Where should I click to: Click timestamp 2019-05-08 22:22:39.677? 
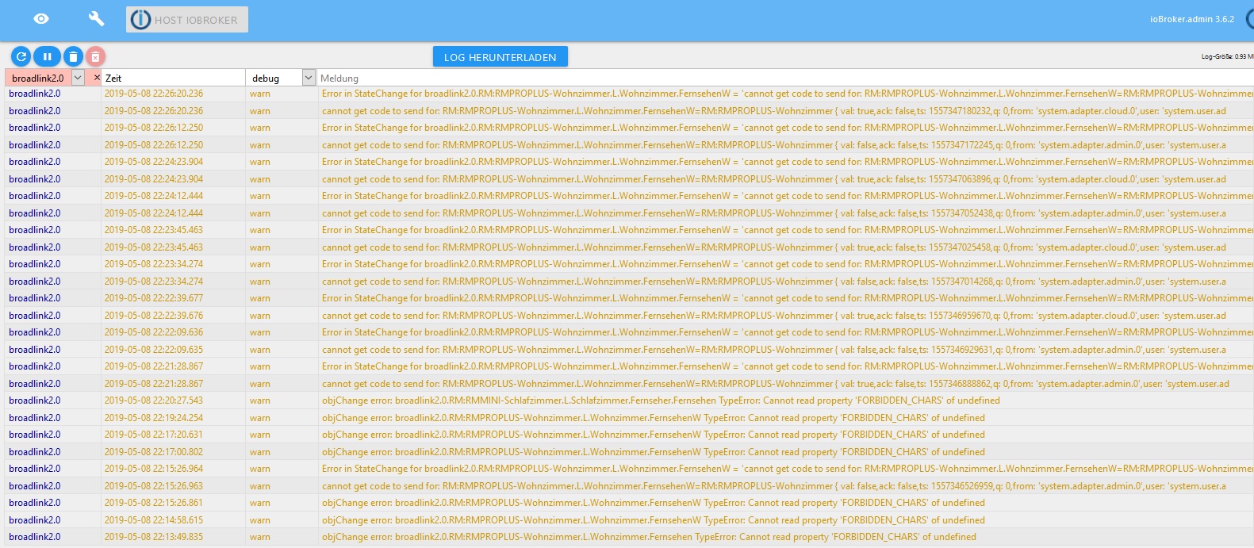[154, 298]
